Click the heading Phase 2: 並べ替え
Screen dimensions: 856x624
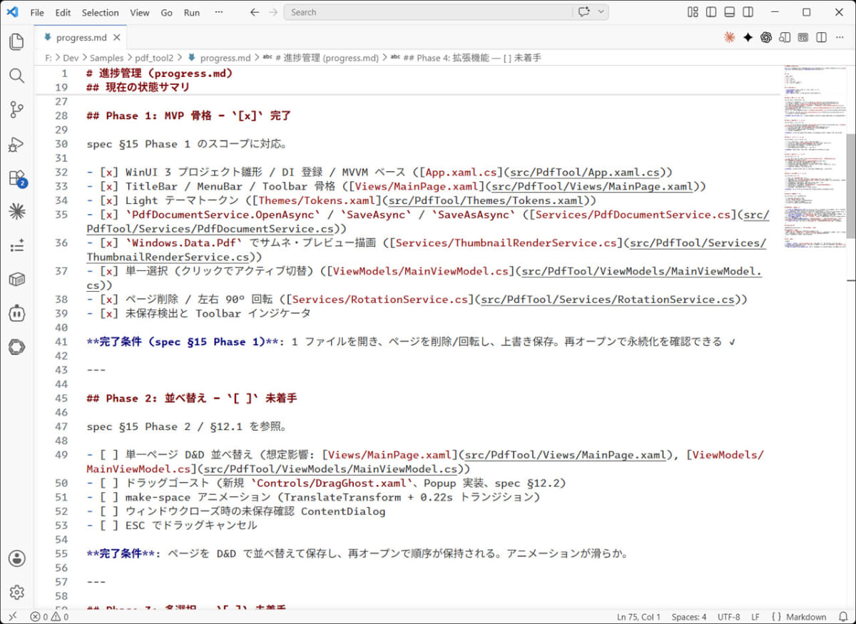pos(192,398)
